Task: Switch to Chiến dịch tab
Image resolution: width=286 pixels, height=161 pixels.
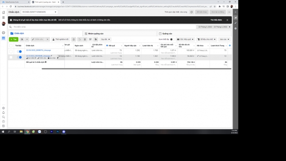Action: (46, 33)
